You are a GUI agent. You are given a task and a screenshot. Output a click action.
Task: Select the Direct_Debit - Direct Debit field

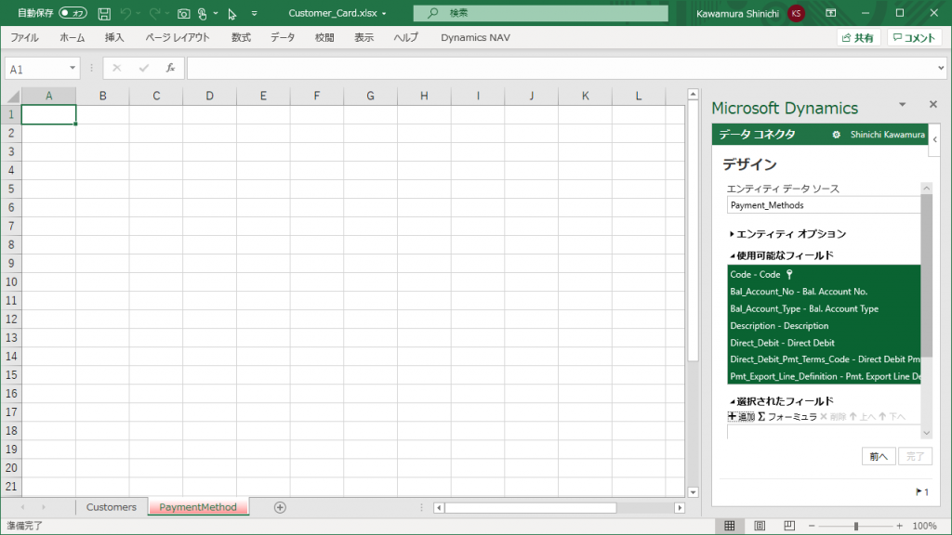pyautogui.click(x=824, y=342)
